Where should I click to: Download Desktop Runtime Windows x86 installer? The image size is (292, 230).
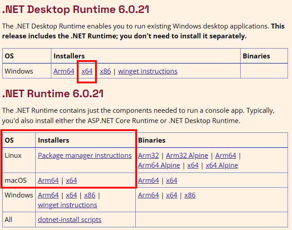[105, 71]
